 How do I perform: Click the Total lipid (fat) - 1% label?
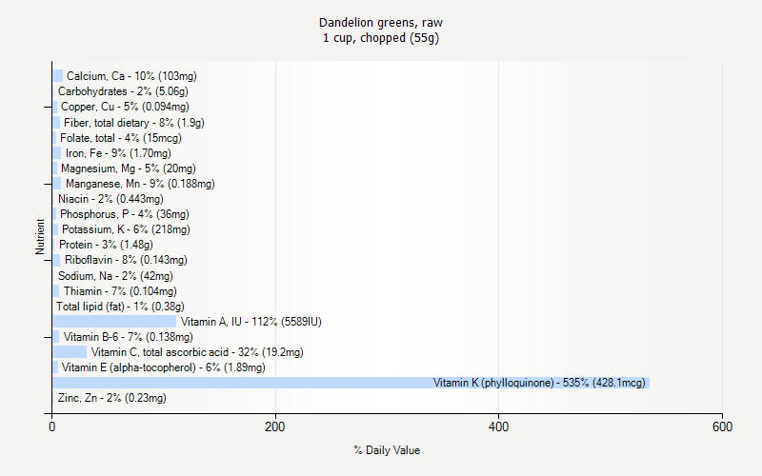click(x=120, y=307)
